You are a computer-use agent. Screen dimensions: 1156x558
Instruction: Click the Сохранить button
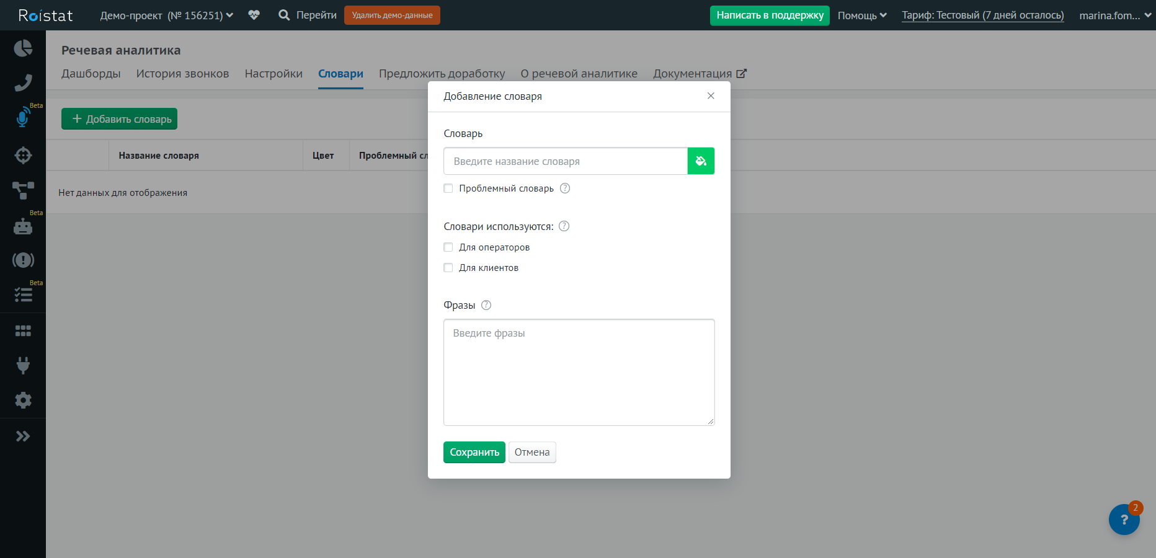coord(474,452)
